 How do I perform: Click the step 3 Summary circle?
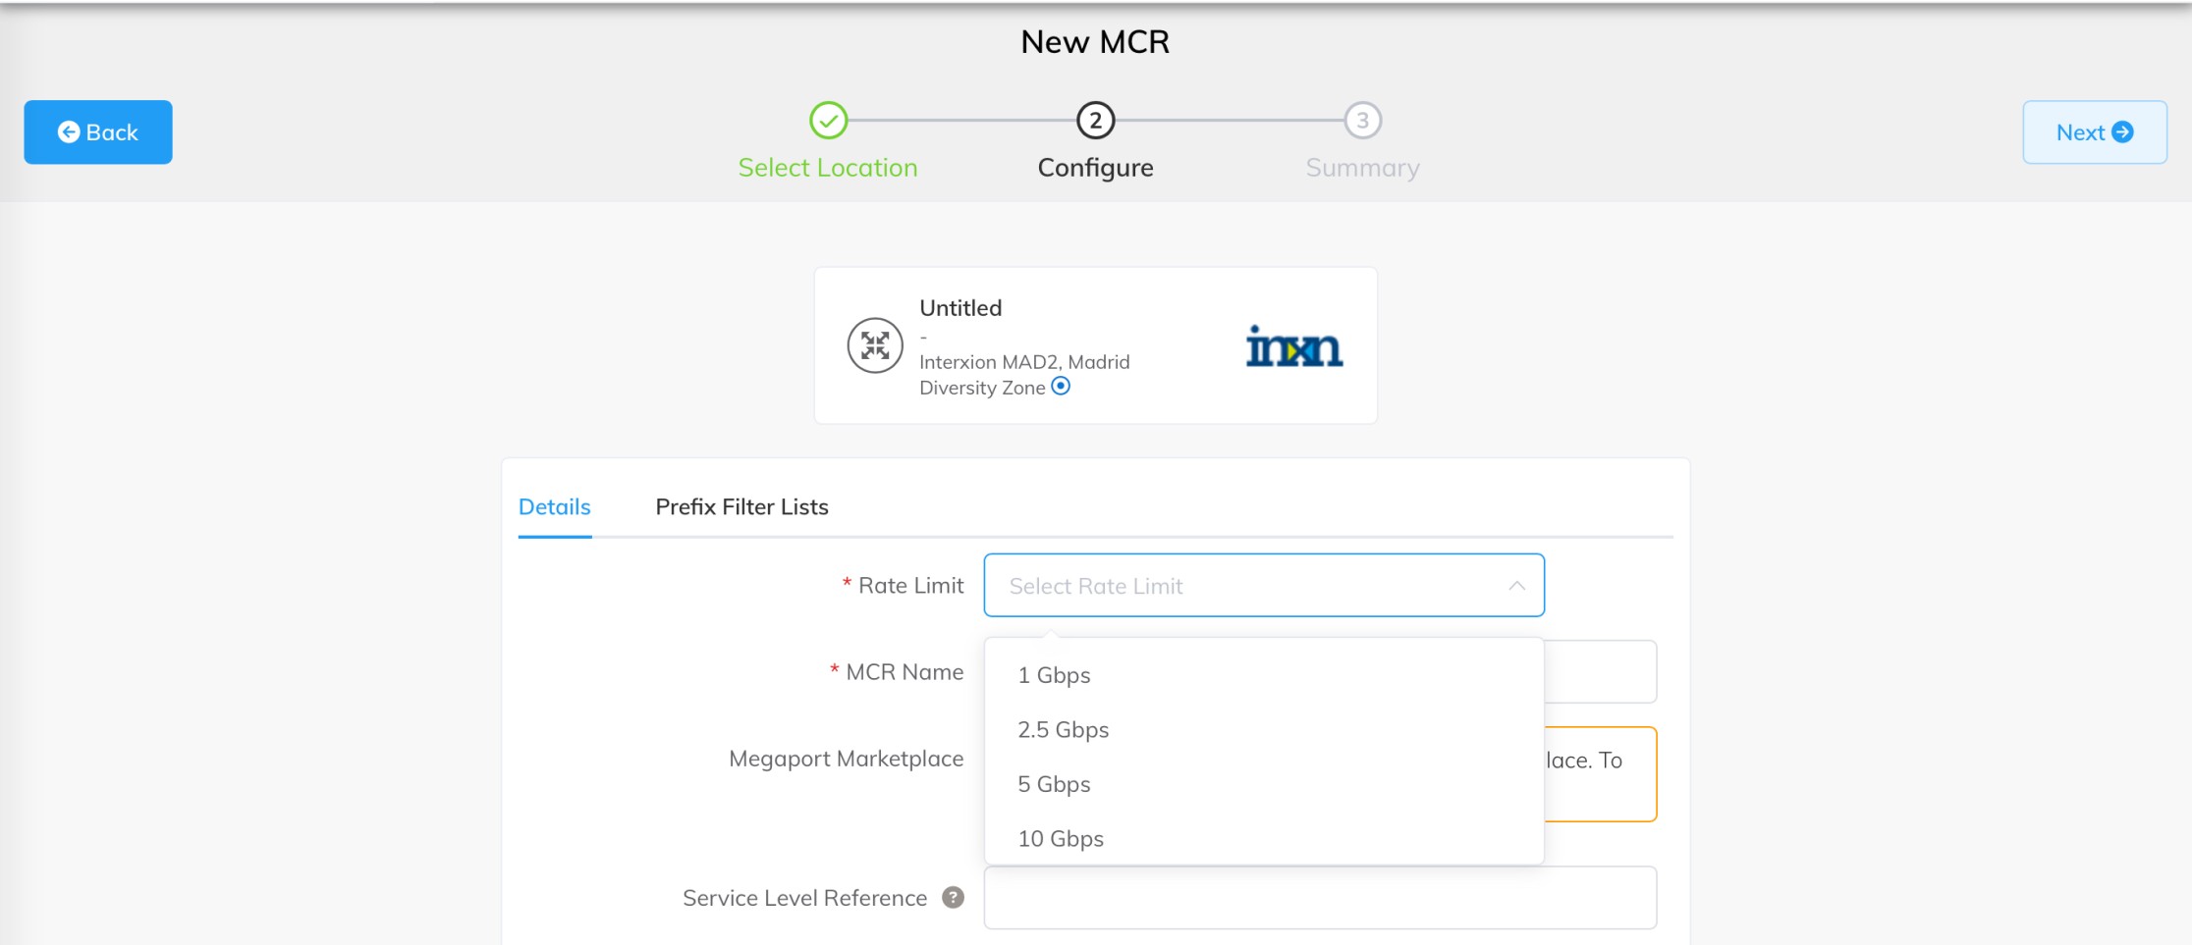(1362, 121)
